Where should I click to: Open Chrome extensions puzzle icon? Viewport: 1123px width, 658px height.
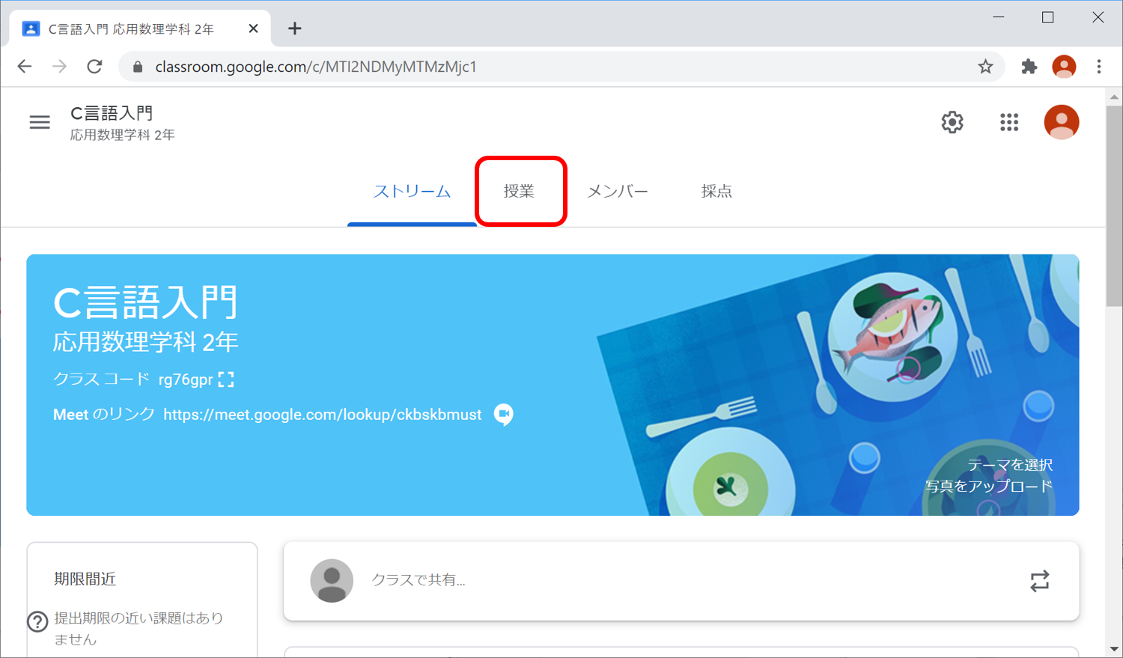(x=1029, y=67)
